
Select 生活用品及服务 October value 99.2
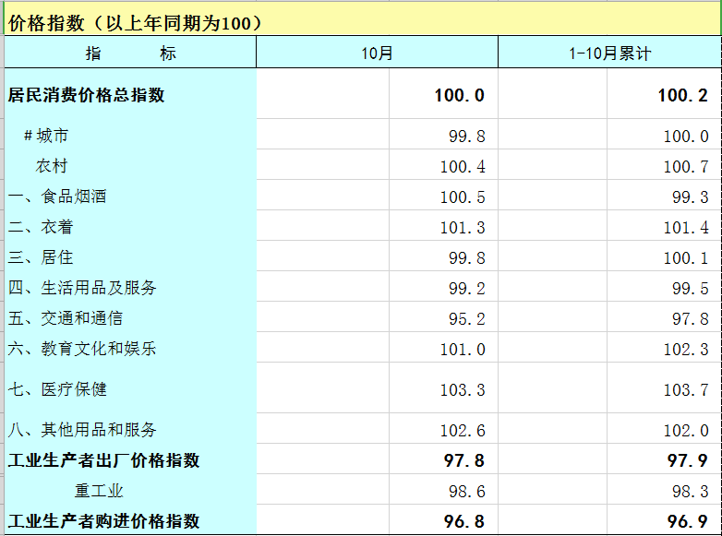pyautogui.click(x=466, y=289)
